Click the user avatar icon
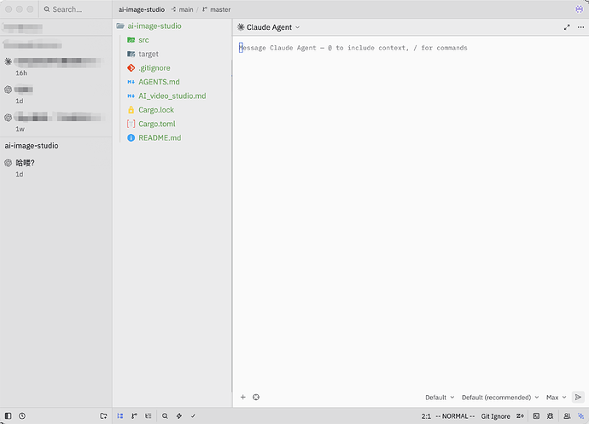Image resolution: width=589 pixels, height=424 pixels. pos(580,9)
